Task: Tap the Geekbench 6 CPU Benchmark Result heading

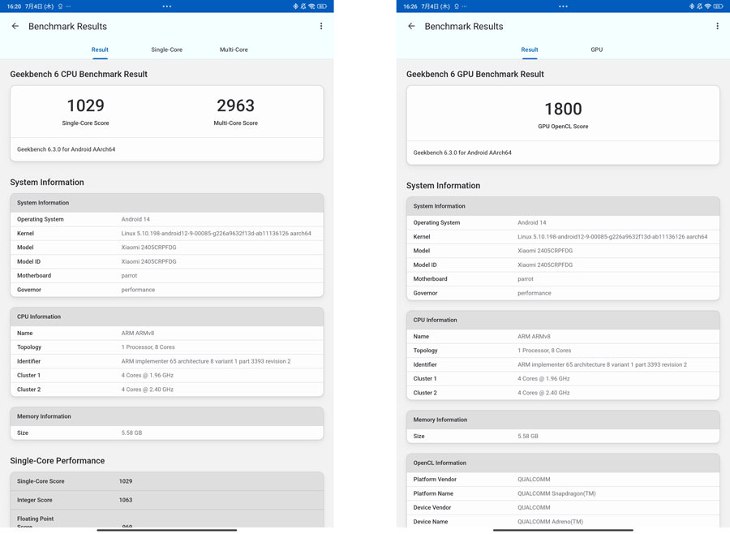Action: coord(79,74)
